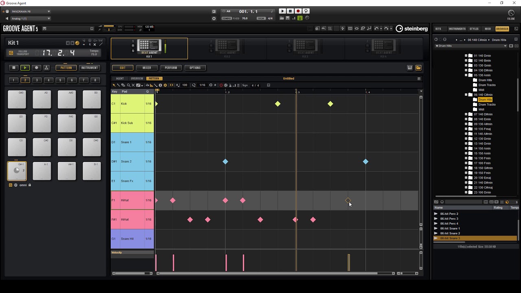Click the metronome icon in pattern toolbar
Image resolution: width=521 pixels, height=293 pixels.
(230, 85)
